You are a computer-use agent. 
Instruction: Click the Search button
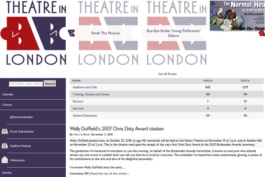[50, 84]
